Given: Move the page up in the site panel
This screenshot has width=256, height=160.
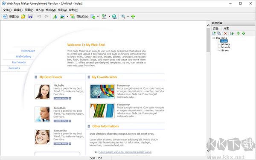Looking at the screenshot, I should tap(239, 33).
